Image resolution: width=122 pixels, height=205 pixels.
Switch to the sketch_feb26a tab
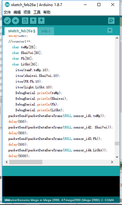21,31
